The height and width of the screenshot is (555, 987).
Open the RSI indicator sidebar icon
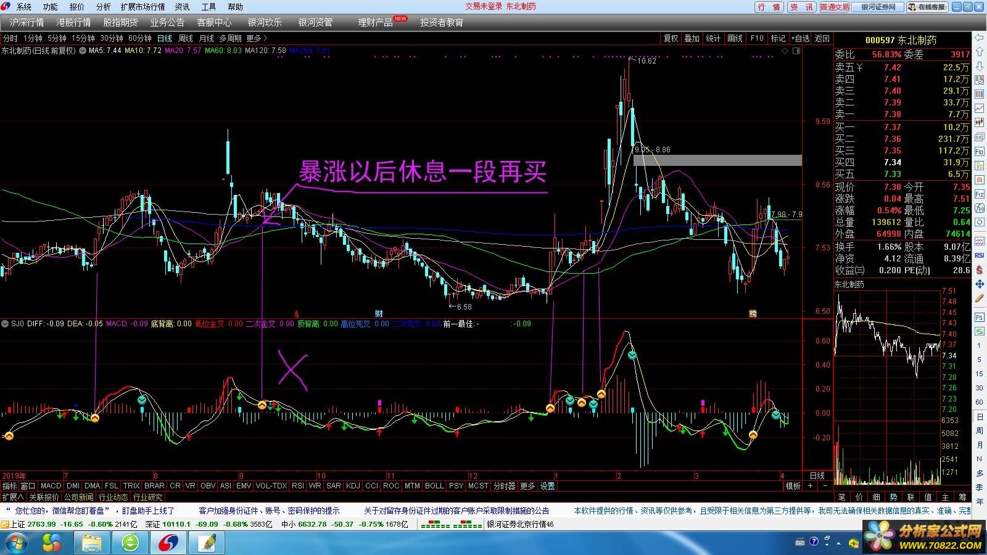point(980,255)
